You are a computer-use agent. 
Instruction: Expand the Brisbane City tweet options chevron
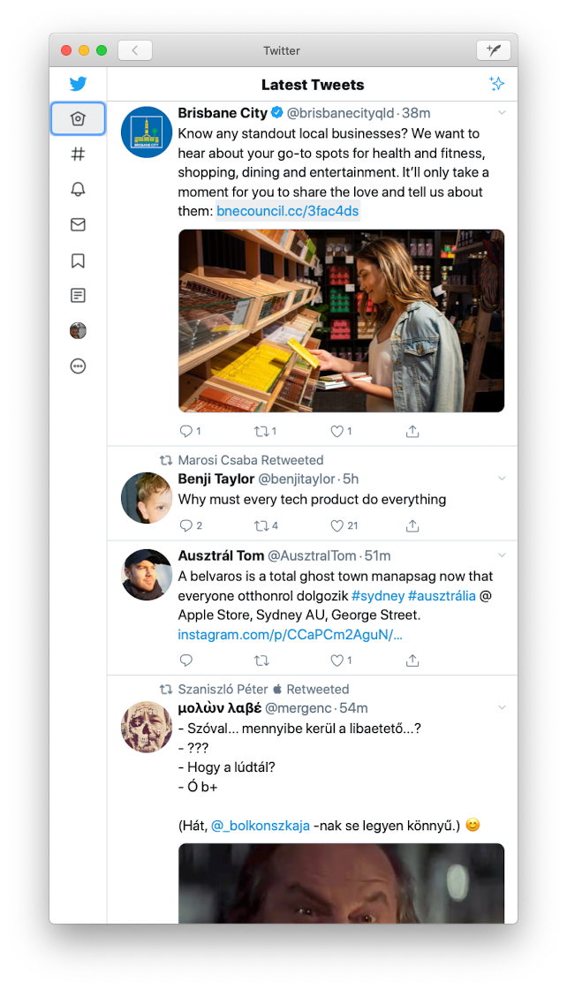pos(502,113)
